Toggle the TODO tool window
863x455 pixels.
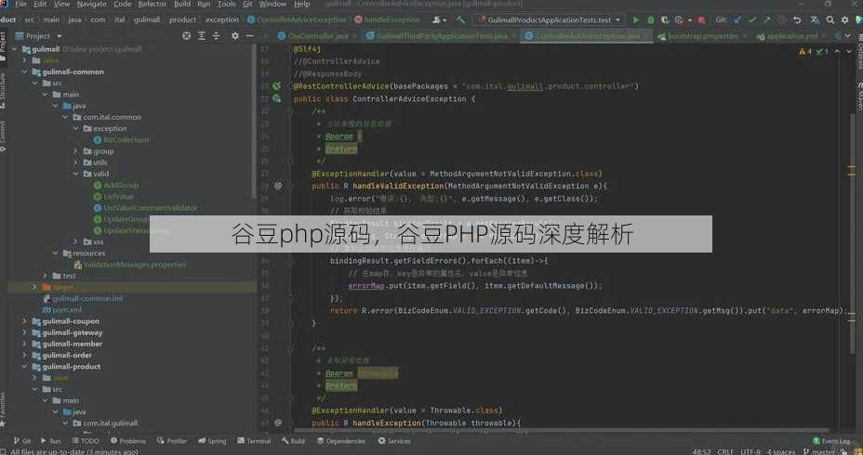click(86, 441)
